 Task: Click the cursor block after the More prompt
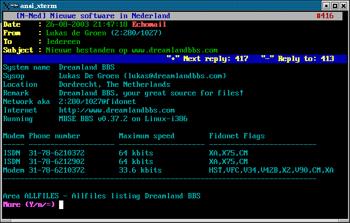click(x=61, y=205)
